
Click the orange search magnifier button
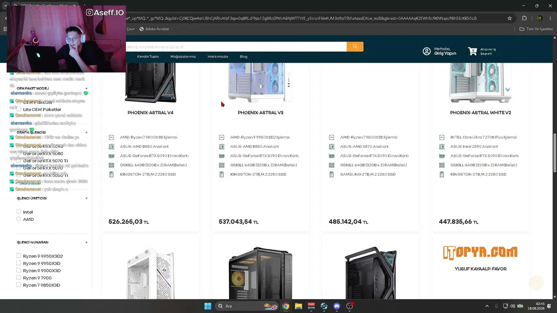coord(355,47)
